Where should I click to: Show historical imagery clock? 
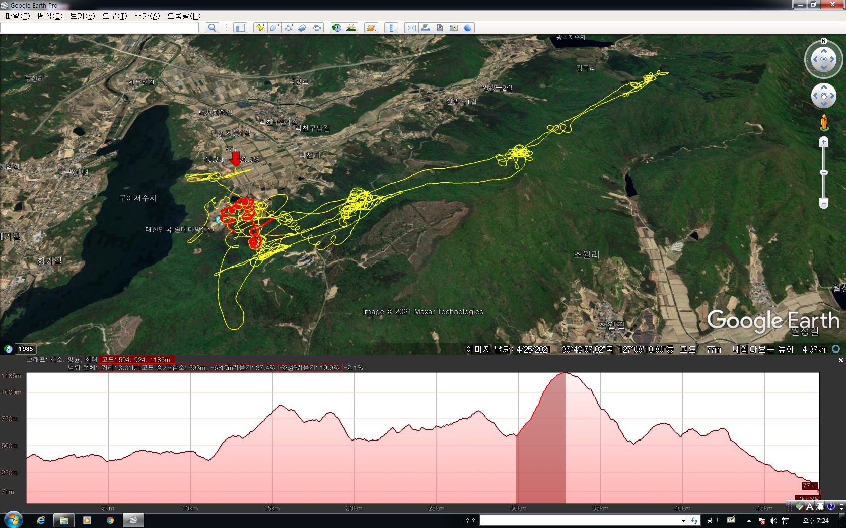point(336,28)
